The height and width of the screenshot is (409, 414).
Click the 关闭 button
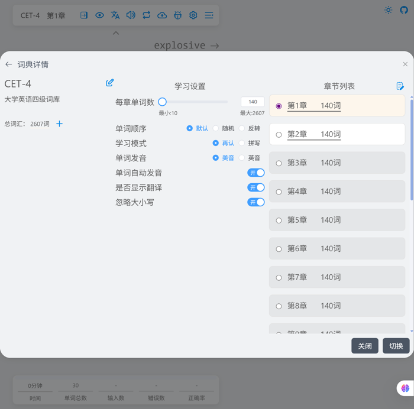365,346
